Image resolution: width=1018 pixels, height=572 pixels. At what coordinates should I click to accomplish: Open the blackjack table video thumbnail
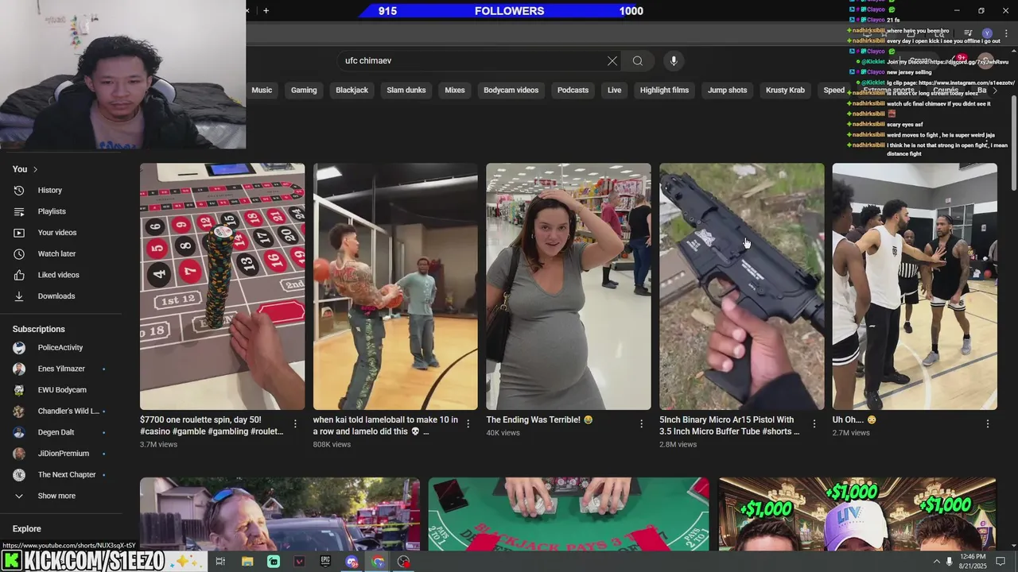coord(569,514)
